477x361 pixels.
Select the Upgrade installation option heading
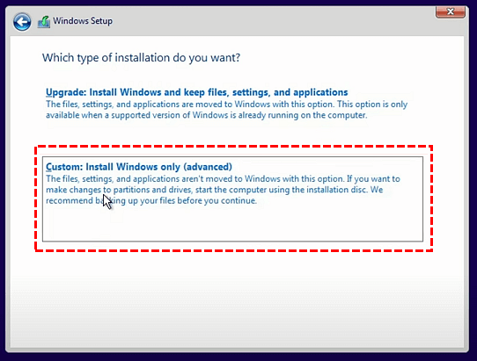(x=197, y=92)
